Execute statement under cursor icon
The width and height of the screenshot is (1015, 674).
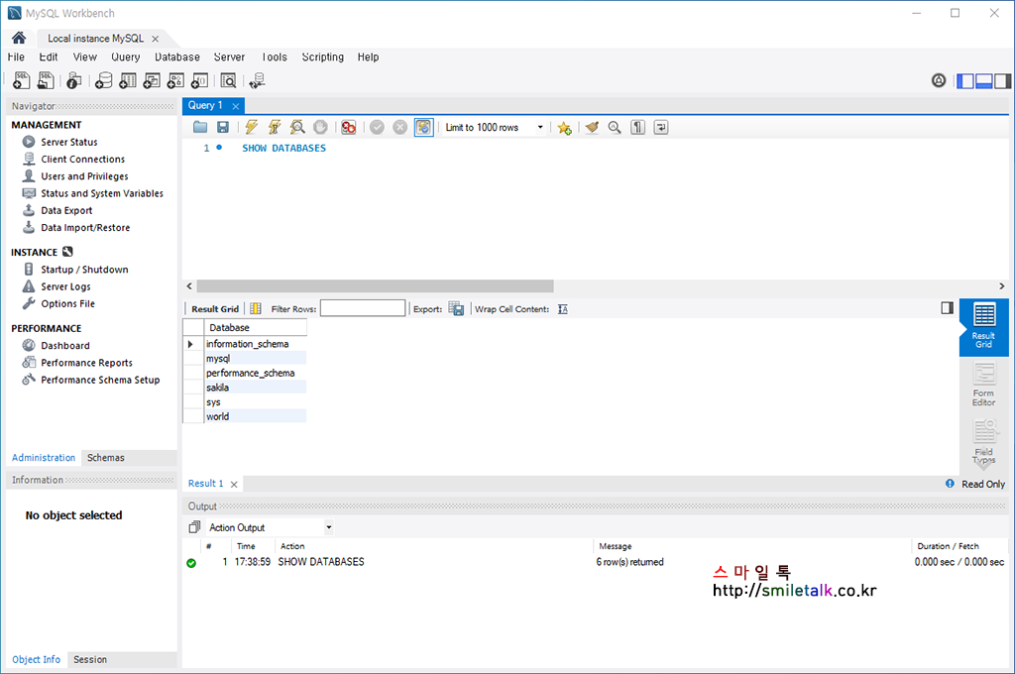pyautogui.click(x=275, y=128)
